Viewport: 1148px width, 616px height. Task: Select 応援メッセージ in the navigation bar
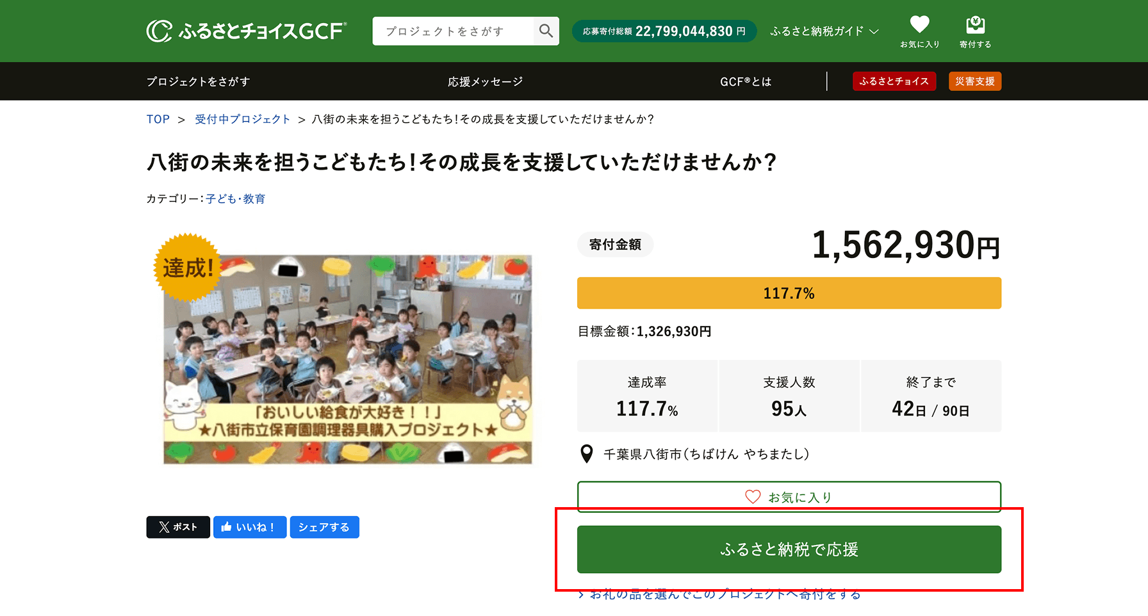485,81
